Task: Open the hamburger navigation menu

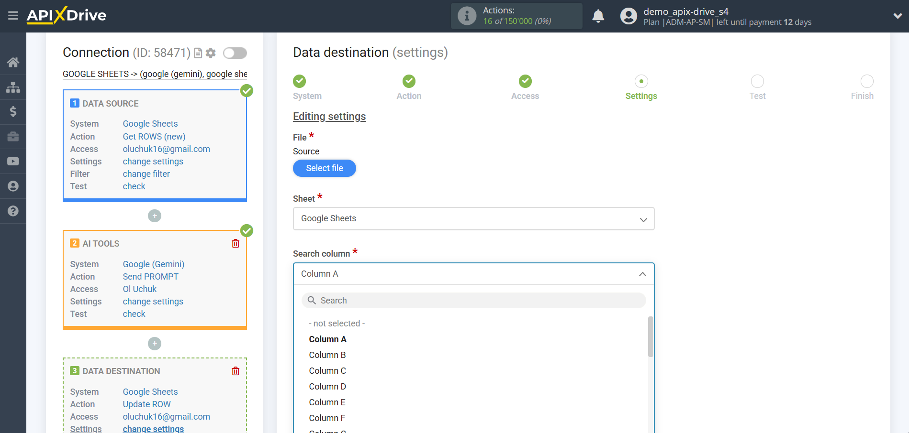Action: point(13,16)
